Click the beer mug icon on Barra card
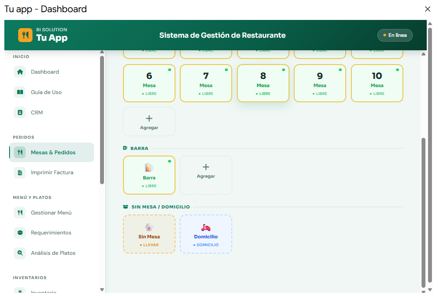The image size is (438, 296). (149, 168)
